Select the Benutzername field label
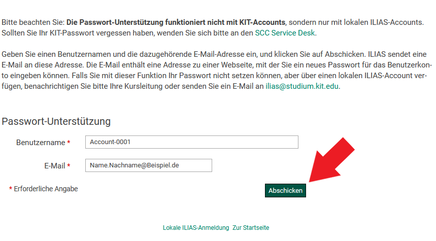 (40, 143)
